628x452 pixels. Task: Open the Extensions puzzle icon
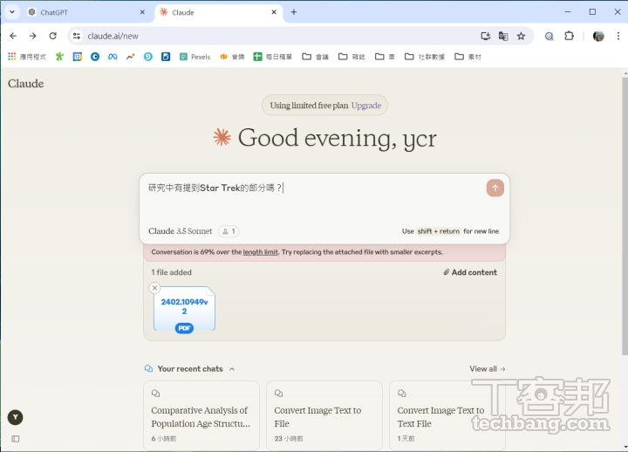[569, 36]
